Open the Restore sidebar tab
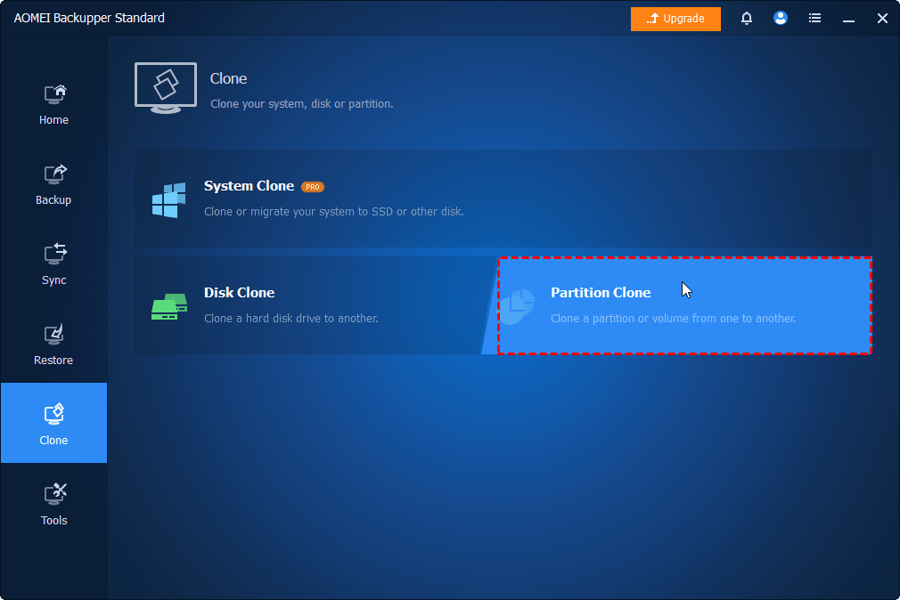This screenshot has height=600, width=900. tap(54, 345)
